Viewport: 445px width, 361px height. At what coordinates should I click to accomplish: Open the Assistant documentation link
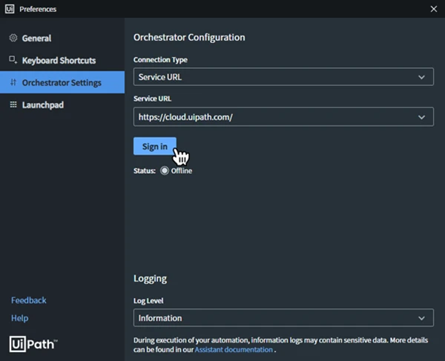pos(234,349)
